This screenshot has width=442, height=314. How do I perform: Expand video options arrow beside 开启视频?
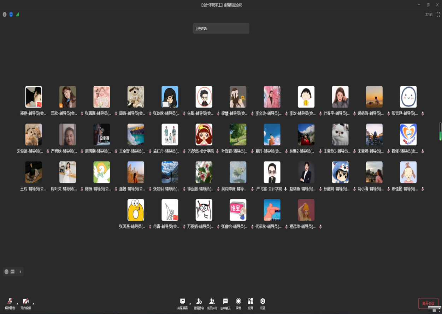(x=34, y=304)
